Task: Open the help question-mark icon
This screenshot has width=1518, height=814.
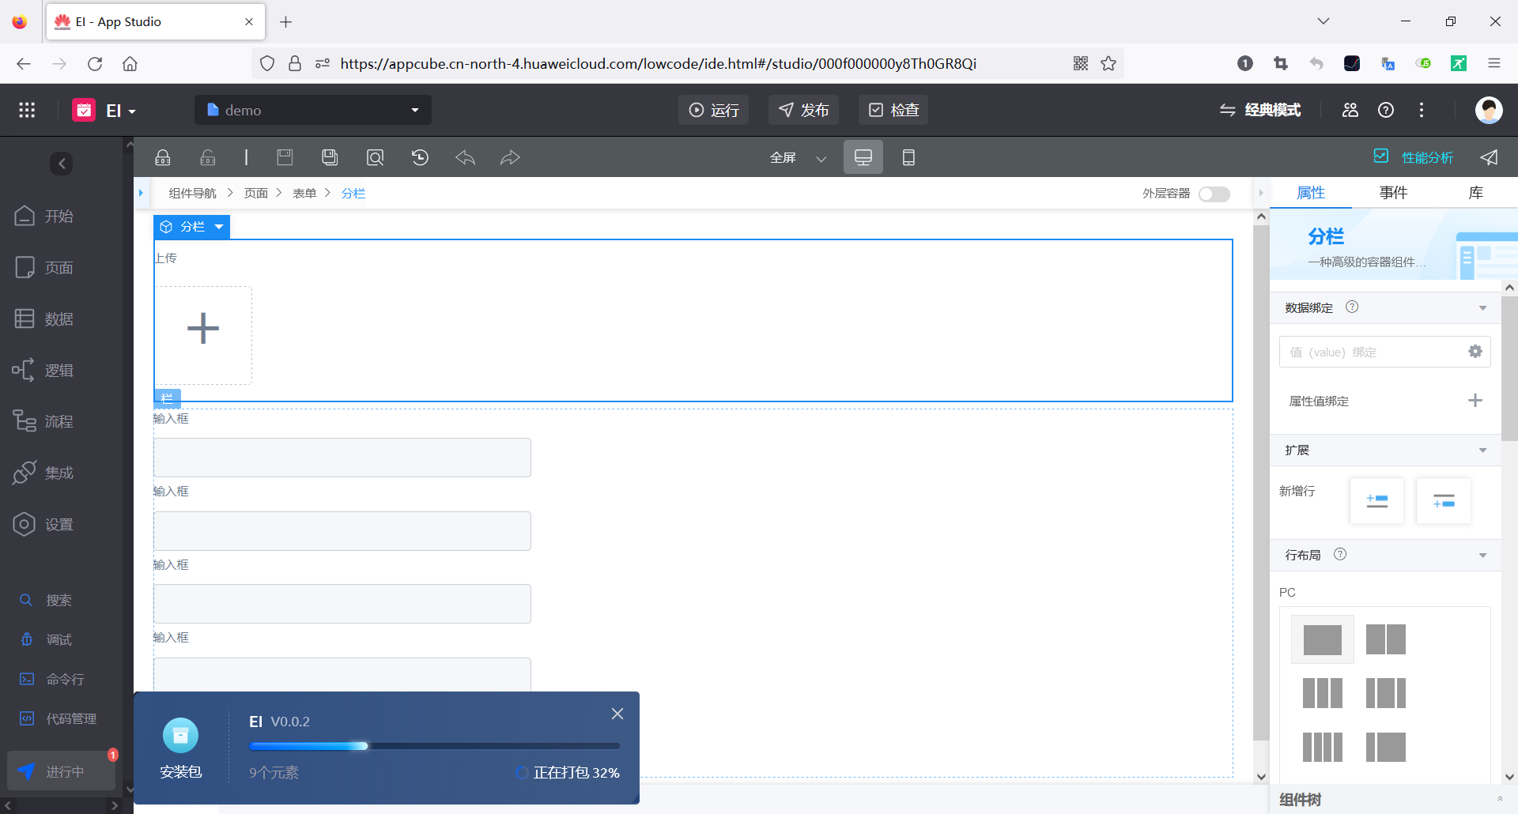Action: [1386, 110]
